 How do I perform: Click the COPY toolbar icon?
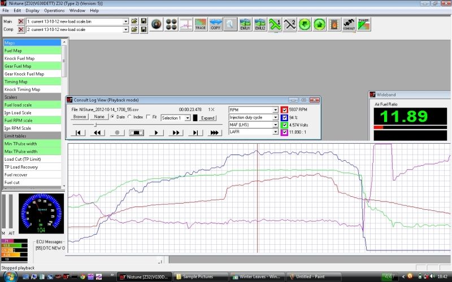(215, 24)
